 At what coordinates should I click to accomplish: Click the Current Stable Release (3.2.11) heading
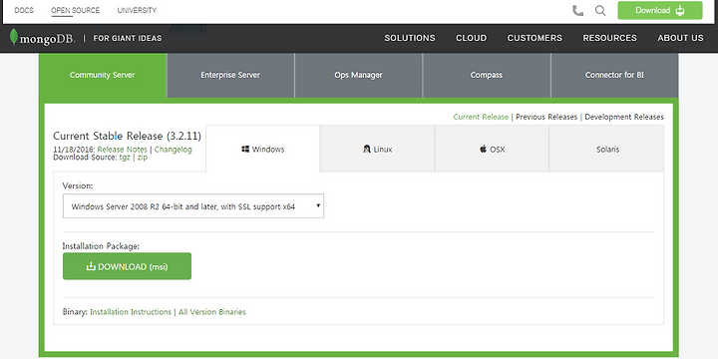pos(127,136)
